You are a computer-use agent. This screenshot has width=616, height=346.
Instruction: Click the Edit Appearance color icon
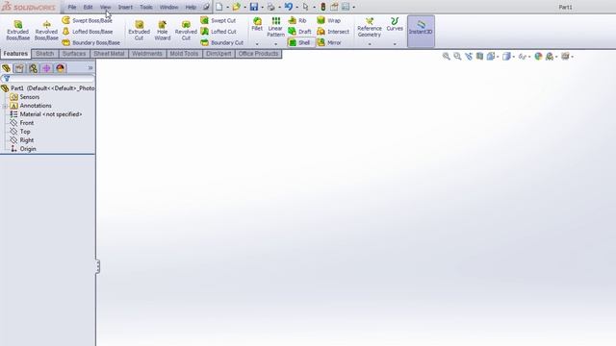coord(538,57)
